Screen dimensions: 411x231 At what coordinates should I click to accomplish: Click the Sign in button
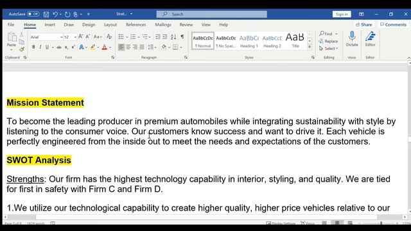click(x=342, y=14)
